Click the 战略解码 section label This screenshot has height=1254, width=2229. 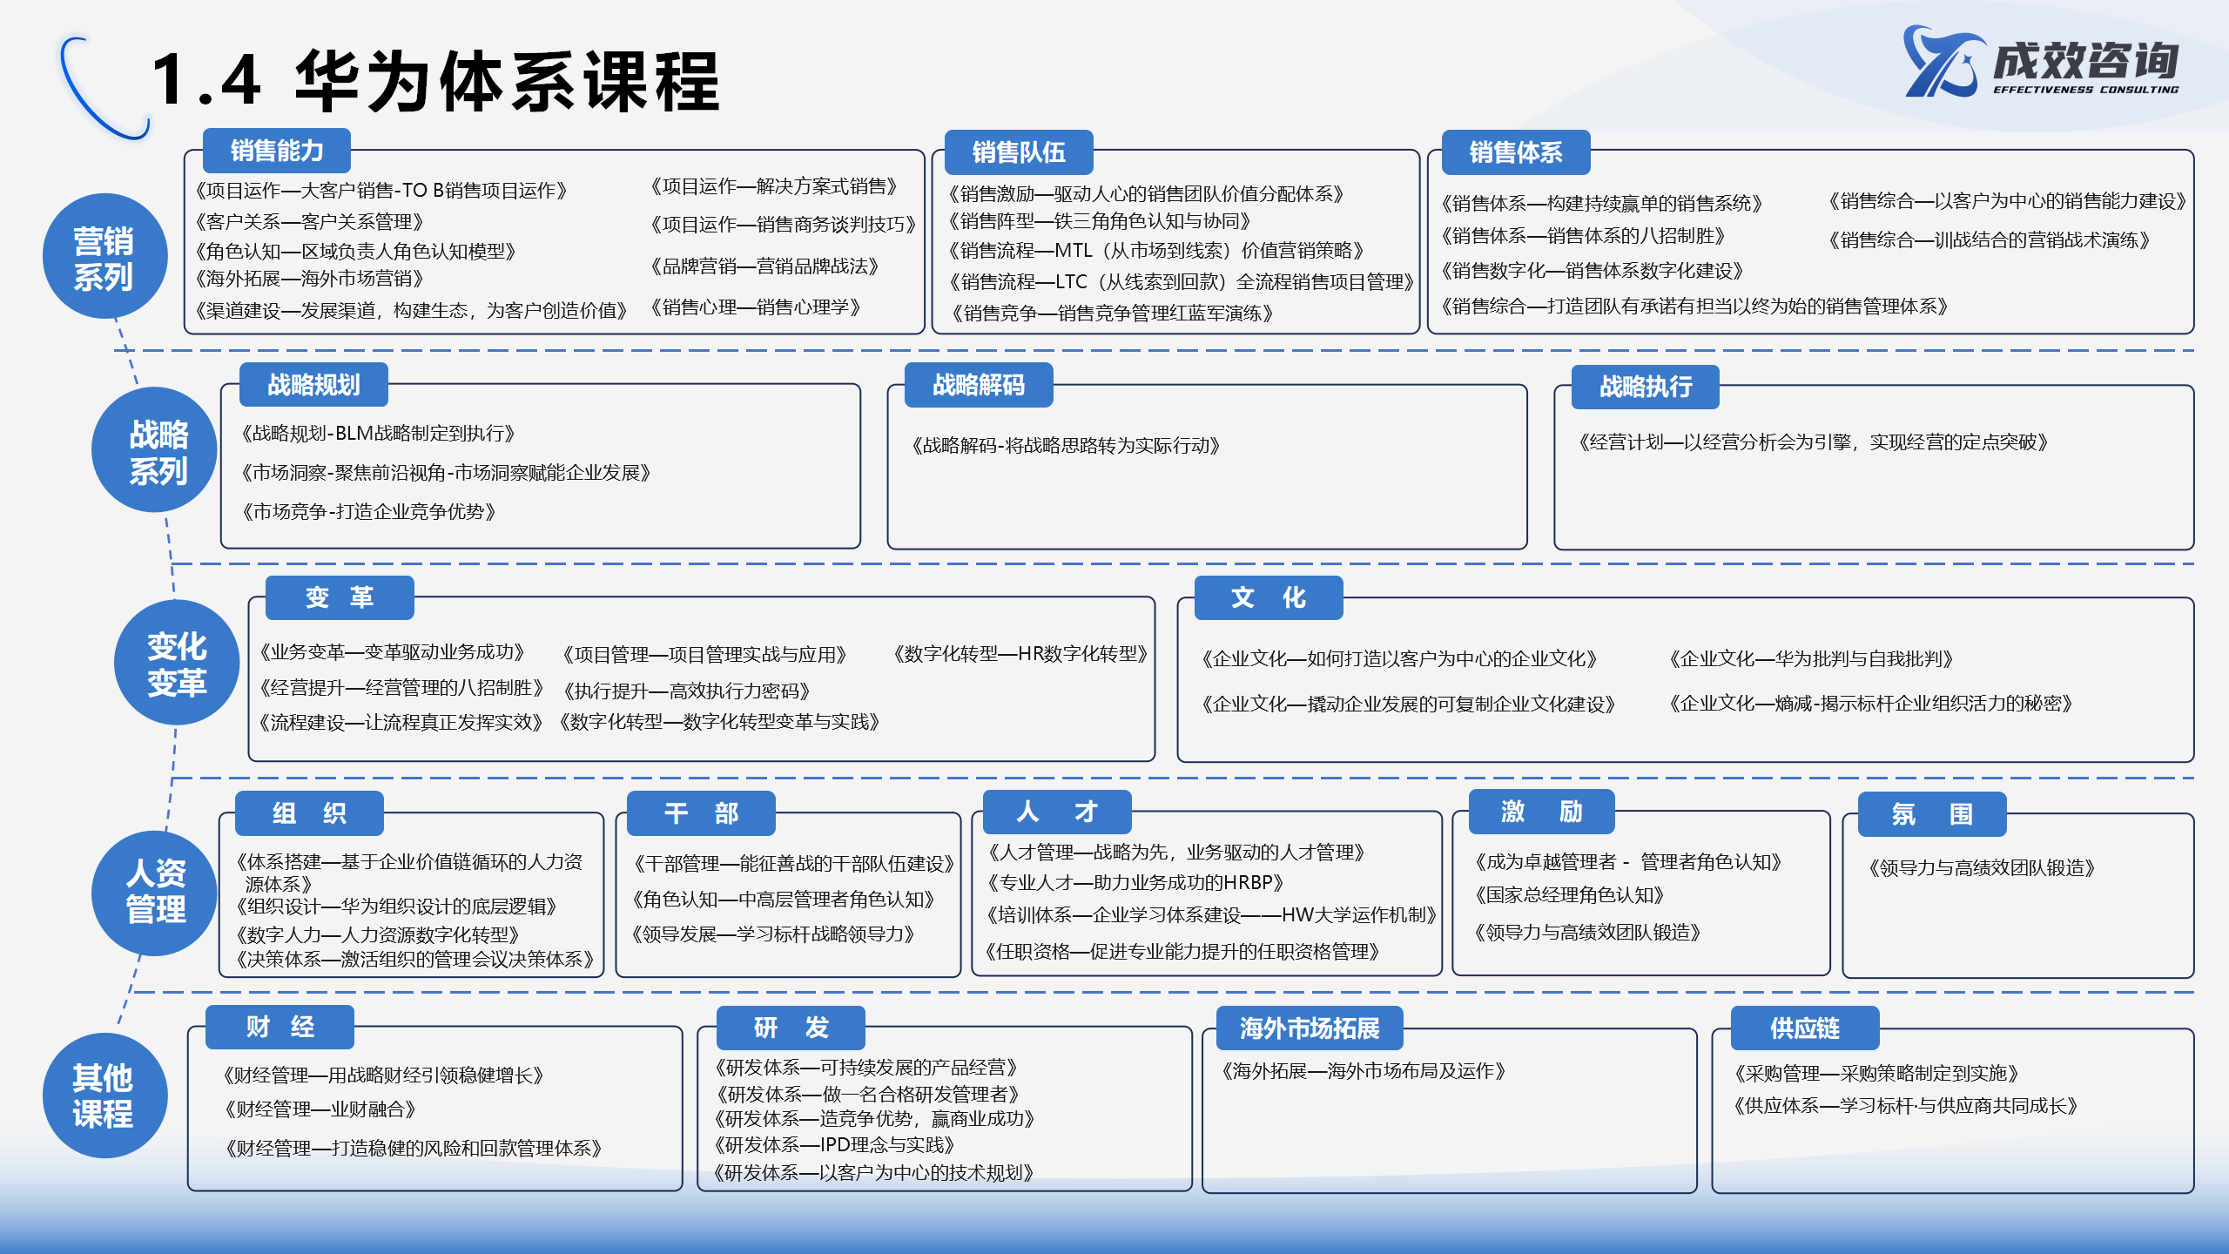(x=979, y=385)
